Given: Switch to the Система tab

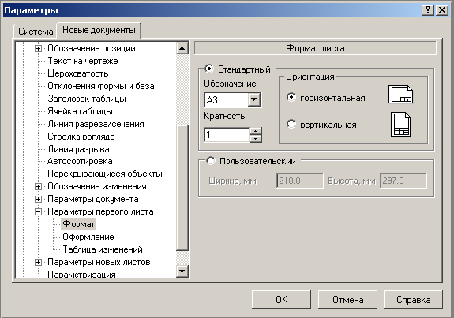Looking at the screenshot, I should (36, 32).
